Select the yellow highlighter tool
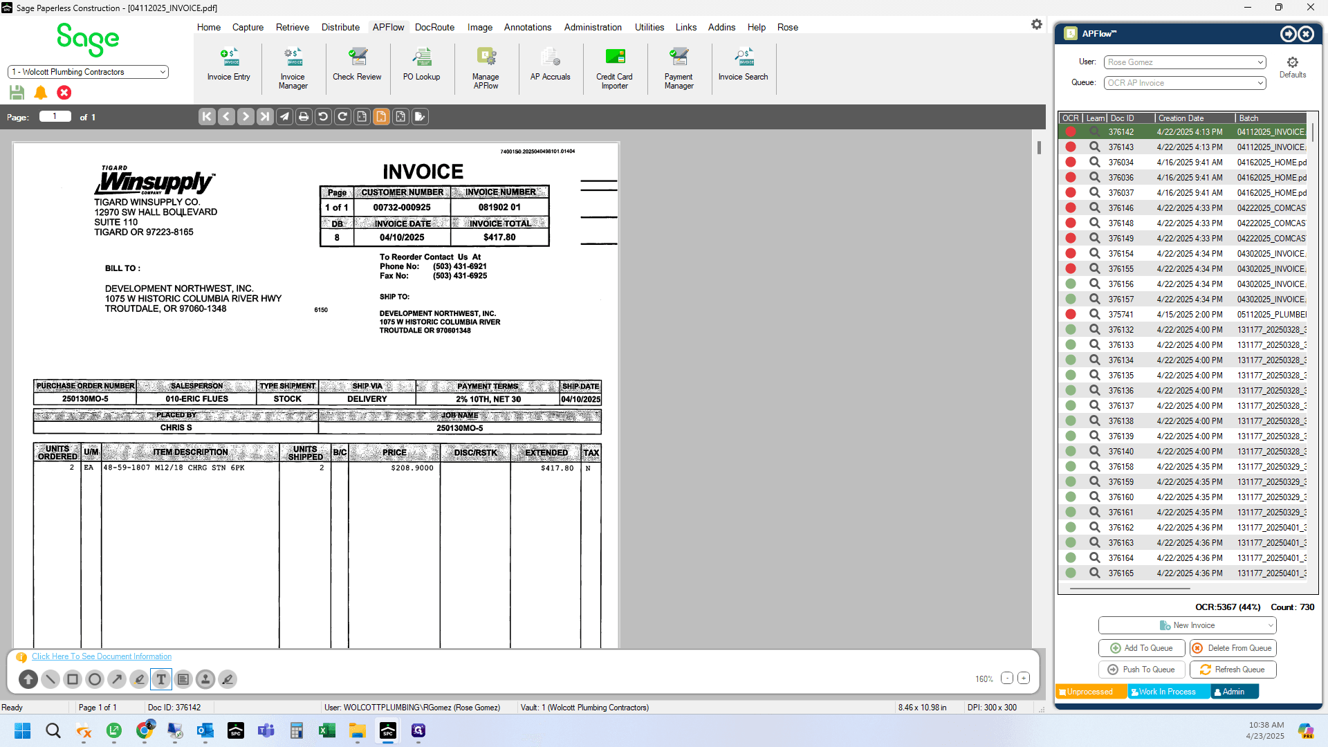 click(139, 679)
